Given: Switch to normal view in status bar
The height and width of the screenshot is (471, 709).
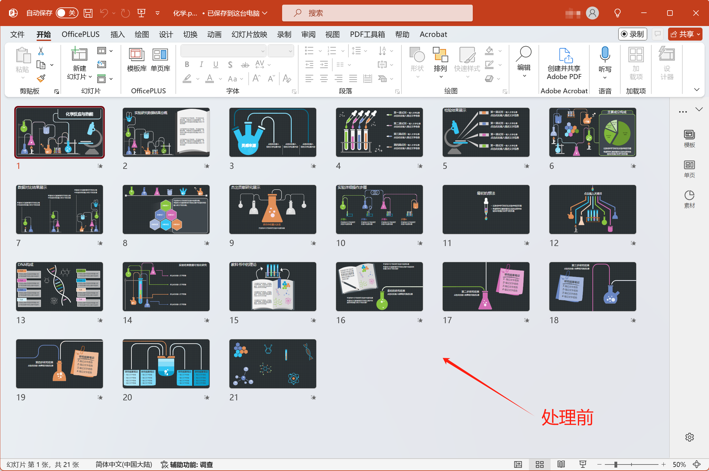Looking at the screenshot, I should click(x=518, y=464).
